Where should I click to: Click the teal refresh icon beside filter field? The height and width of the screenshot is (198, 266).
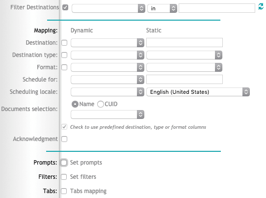click(261, 7)
